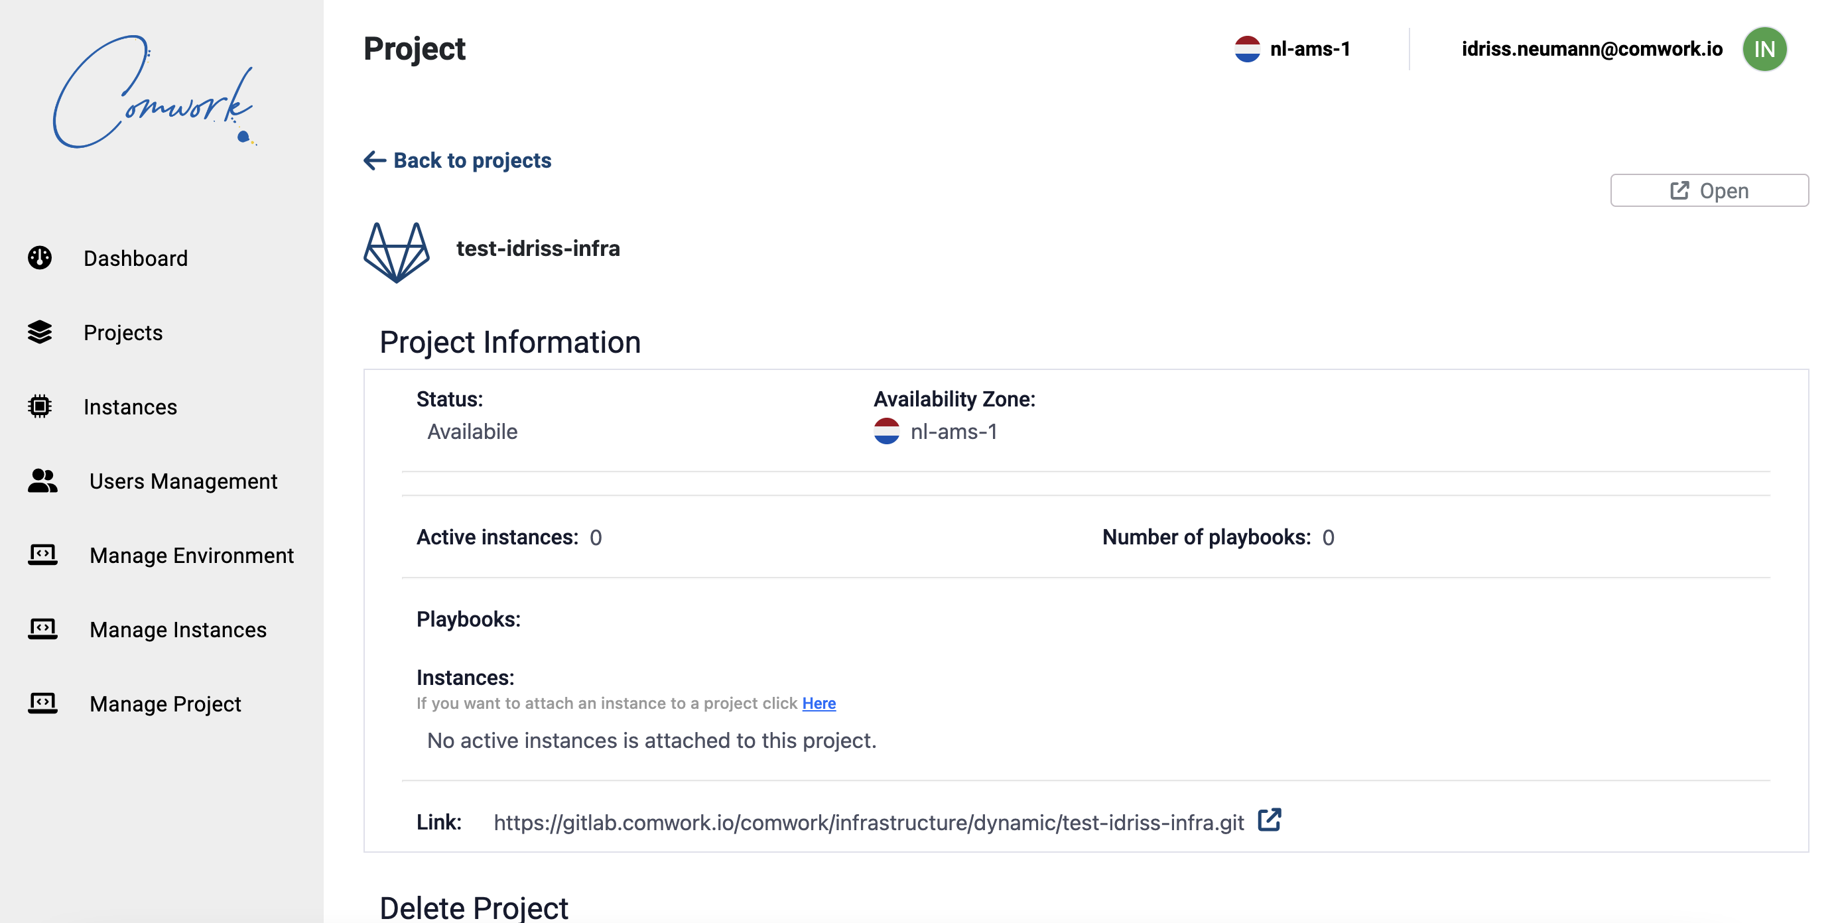Viewport: 1836px width, 923px height.
Task: Open the nl-ams-1 region selector
Action: [x=1293, y=49]
